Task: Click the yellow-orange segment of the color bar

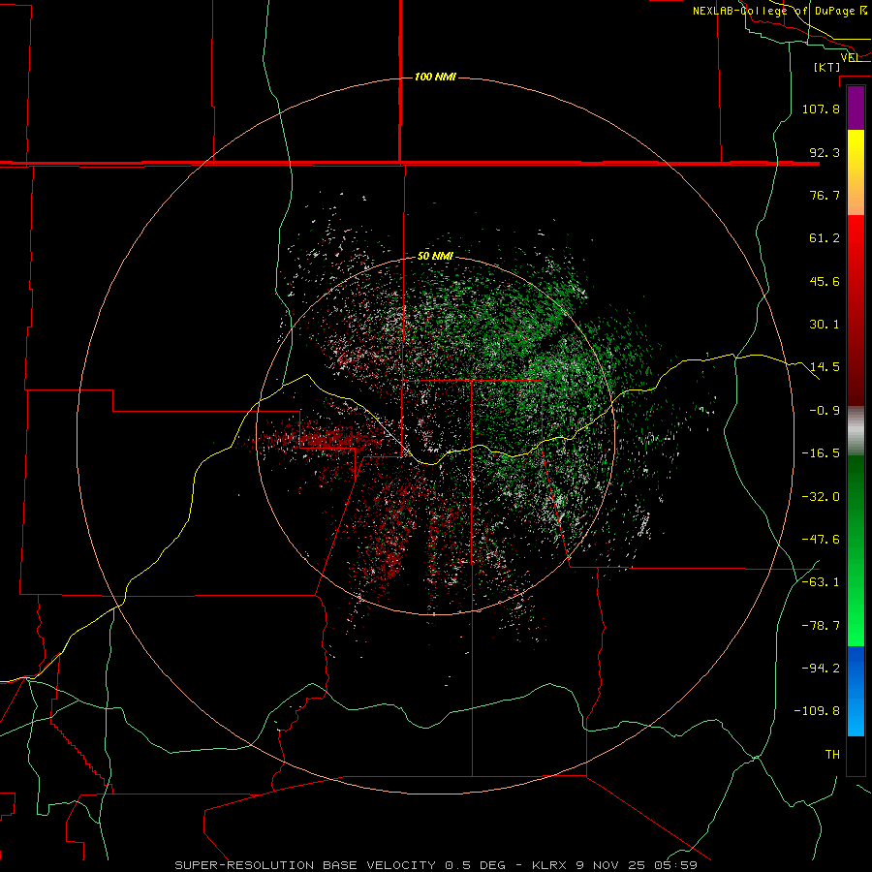Action: (856, 172)
